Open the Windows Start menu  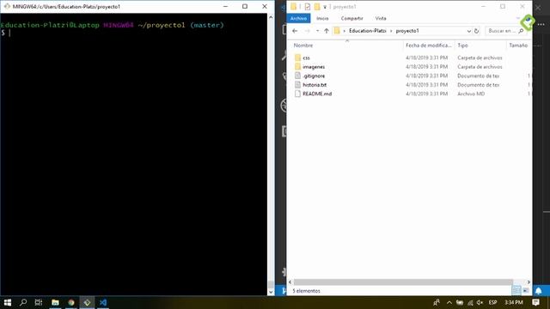pos(8,302)
